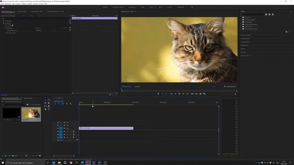Expand Audioeffekte folder in Effects panel
The width and height of the screenshot is (294, 165).
[x=242, y=22]
